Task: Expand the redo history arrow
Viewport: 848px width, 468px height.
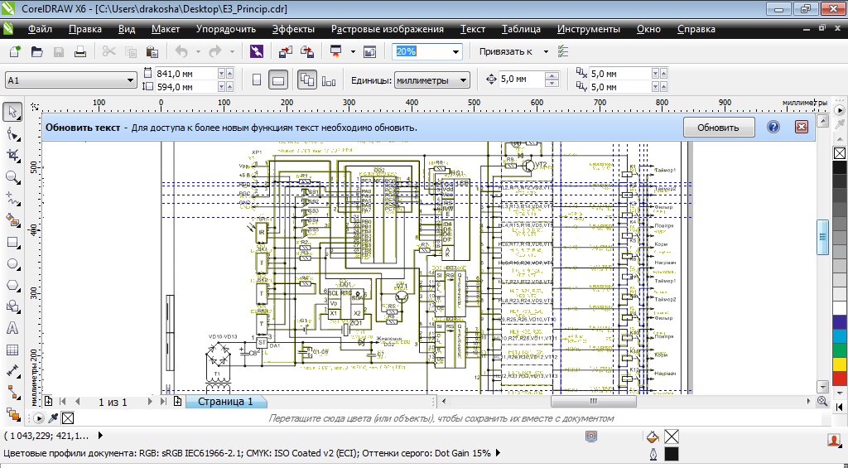Action: 232,52
